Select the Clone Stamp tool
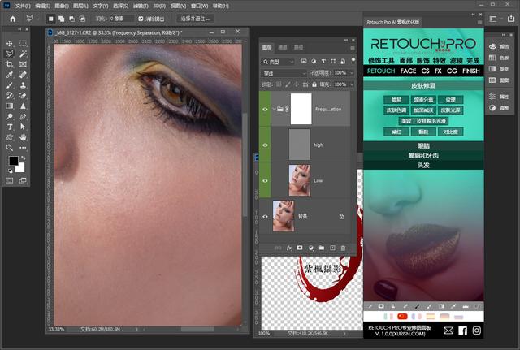The image size is (520, 350). click(x=23, y=85)
